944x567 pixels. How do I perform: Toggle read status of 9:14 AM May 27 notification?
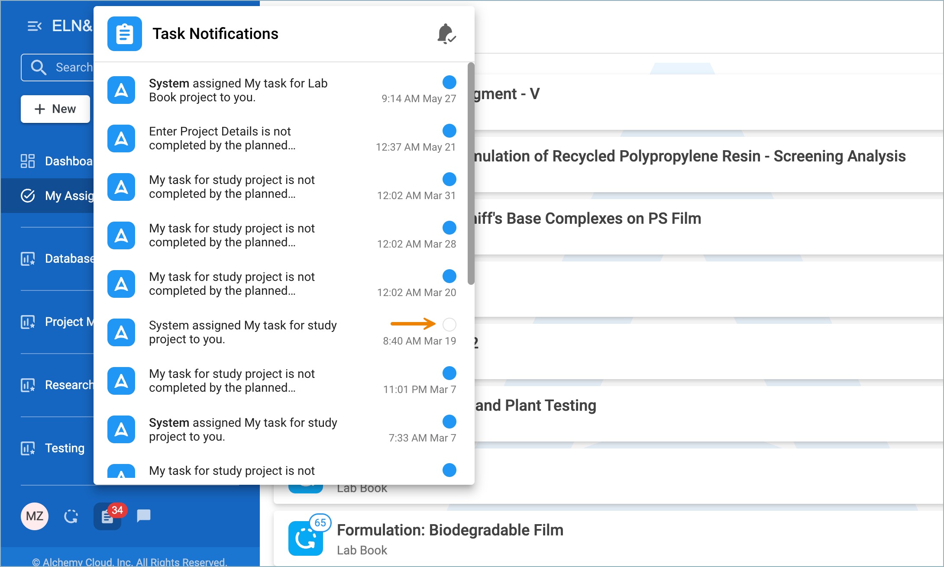point(449,82)
